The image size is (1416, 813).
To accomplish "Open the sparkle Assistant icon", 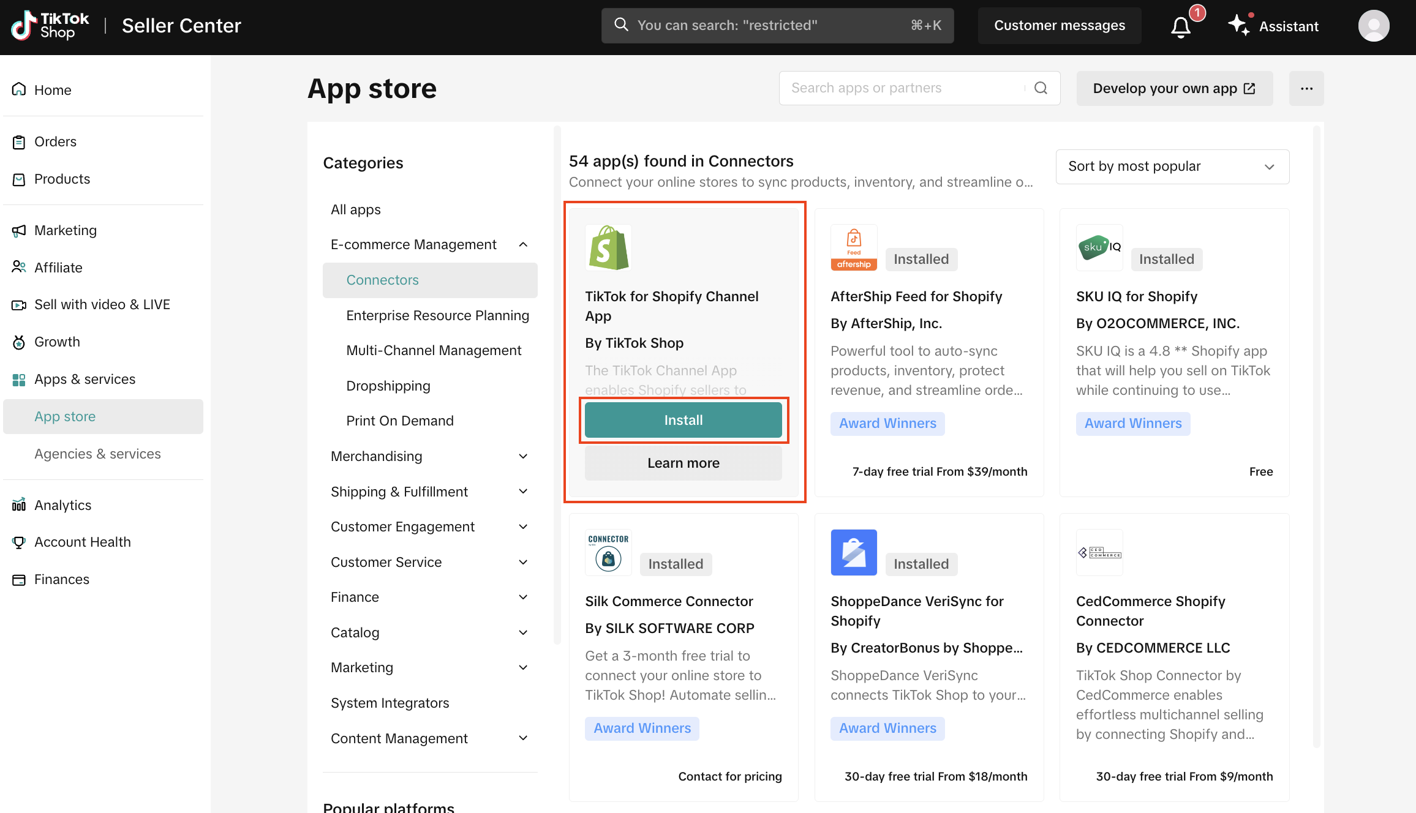I will (1238, 25).
